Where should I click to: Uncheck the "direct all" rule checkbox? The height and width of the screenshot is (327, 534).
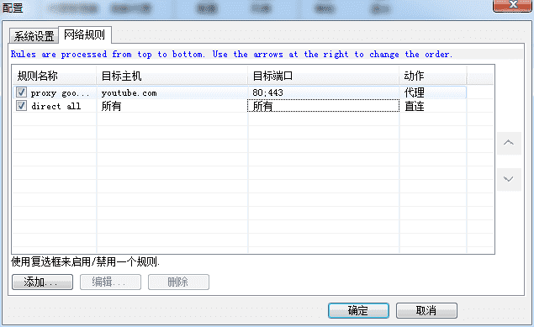pos(21,106)
